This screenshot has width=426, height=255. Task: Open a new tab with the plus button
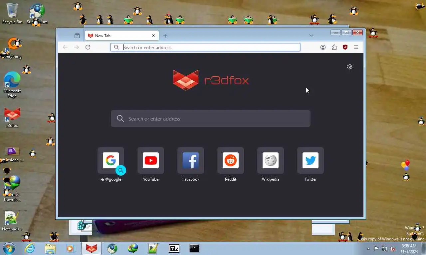pos(165,36)
